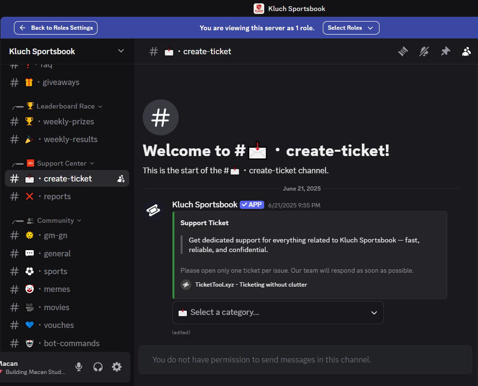This screenshot has width=478, height=386.
Task: Click the disabled message input box
Action: [305, 360]
